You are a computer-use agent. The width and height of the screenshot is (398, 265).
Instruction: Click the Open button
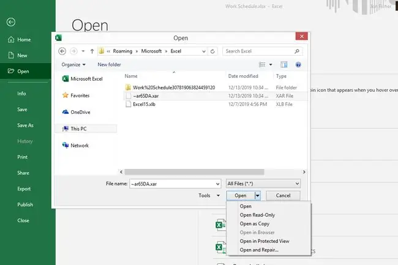coord(241,195)
